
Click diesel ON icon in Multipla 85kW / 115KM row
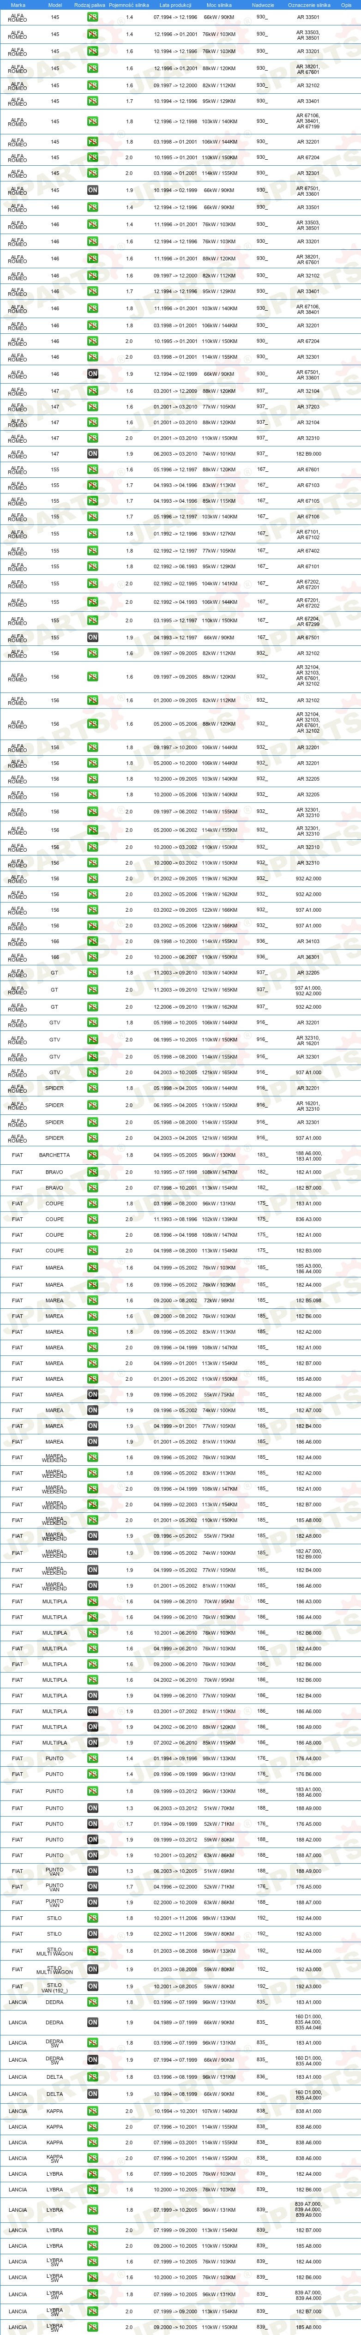tap(92, 1742)
